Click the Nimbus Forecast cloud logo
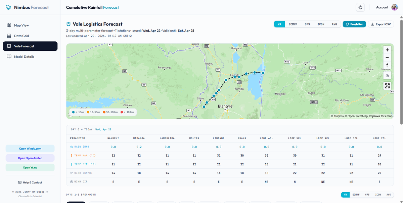The width and height of the screenshot is (403, 203). coord(8,7)
